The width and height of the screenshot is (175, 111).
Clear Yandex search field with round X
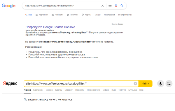[135, 83]
